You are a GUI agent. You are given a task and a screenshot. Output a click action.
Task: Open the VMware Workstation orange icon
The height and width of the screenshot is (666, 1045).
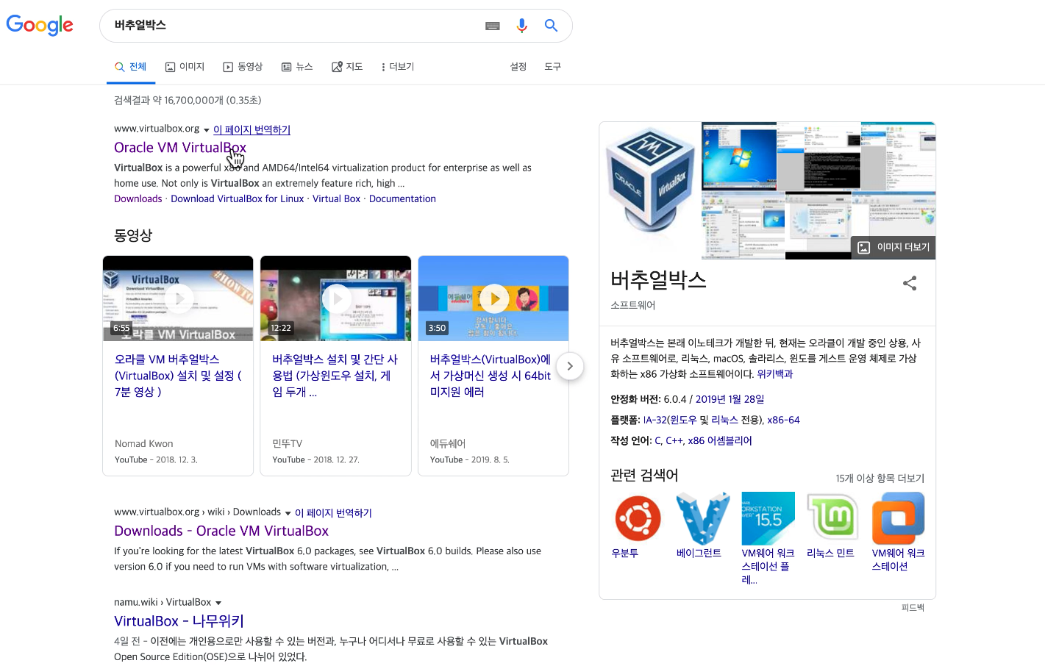[x=899, y=518]
